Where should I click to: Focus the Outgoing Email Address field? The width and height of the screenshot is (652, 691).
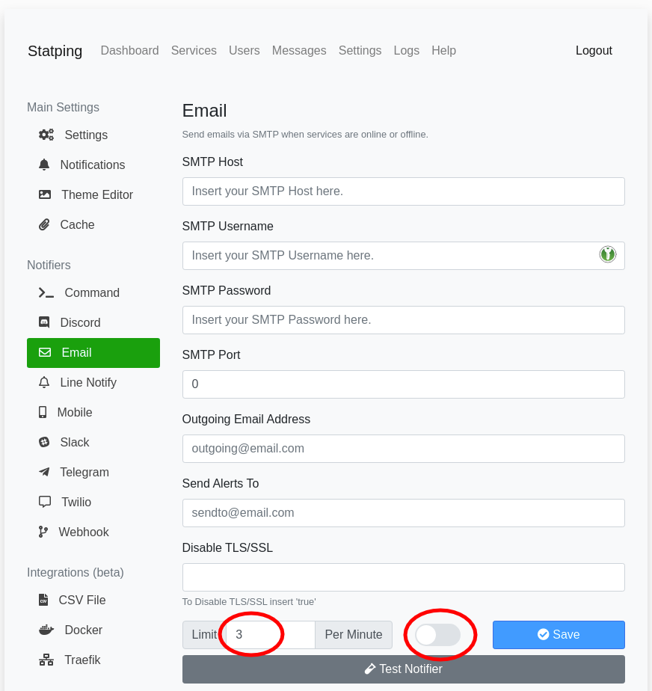(x=404, y=449)
